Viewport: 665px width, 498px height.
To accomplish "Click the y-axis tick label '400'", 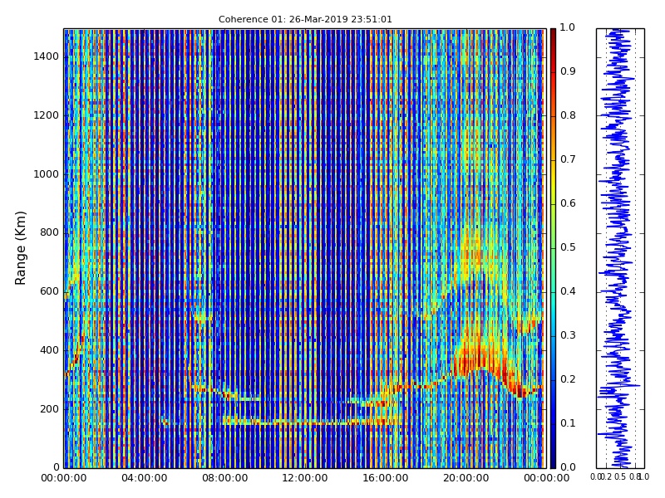I will (49, 350).
